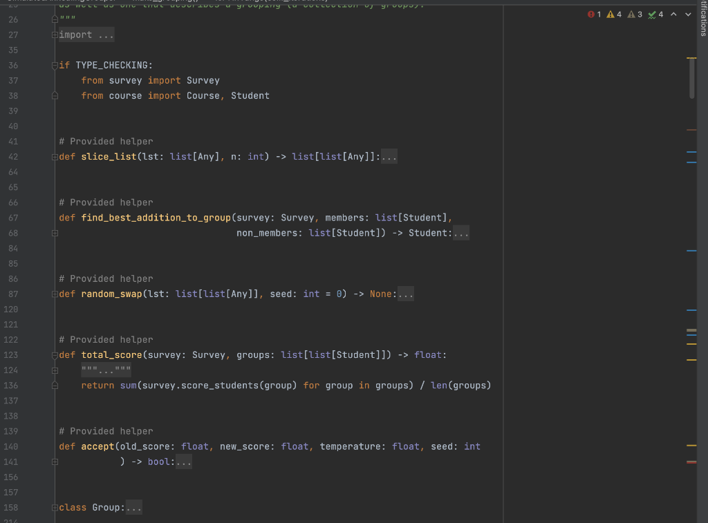708x523 pixels.
Task: Click 'from survey import Survey' line
Action: (x=150, y=80)
